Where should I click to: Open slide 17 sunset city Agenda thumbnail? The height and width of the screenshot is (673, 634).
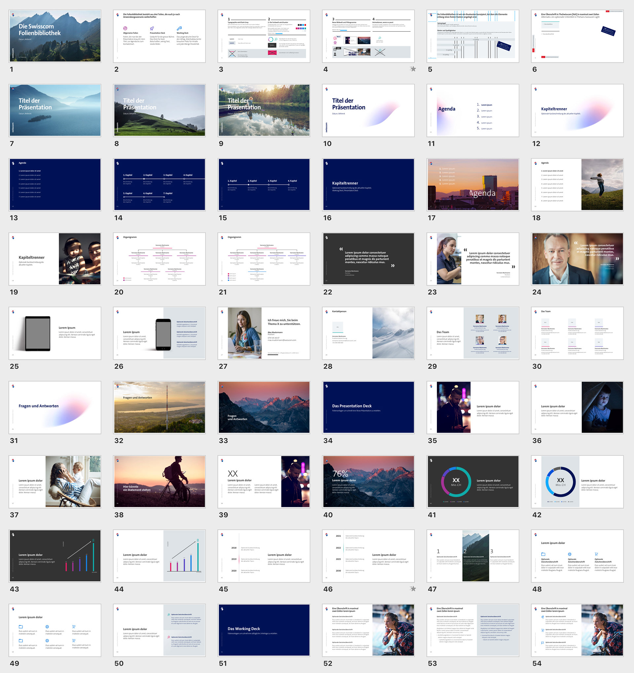click(473, 184)
